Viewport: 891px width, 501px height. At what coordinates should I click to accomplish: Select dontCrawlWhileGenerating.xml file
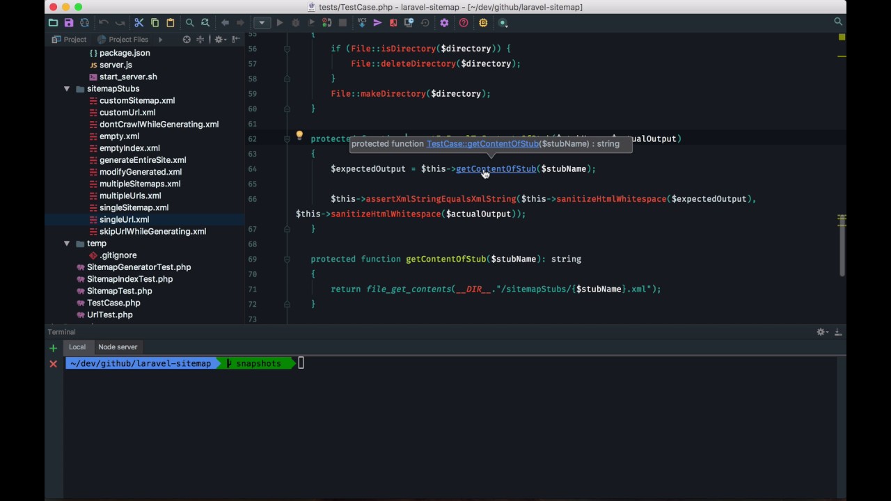[x=159, y=125]
